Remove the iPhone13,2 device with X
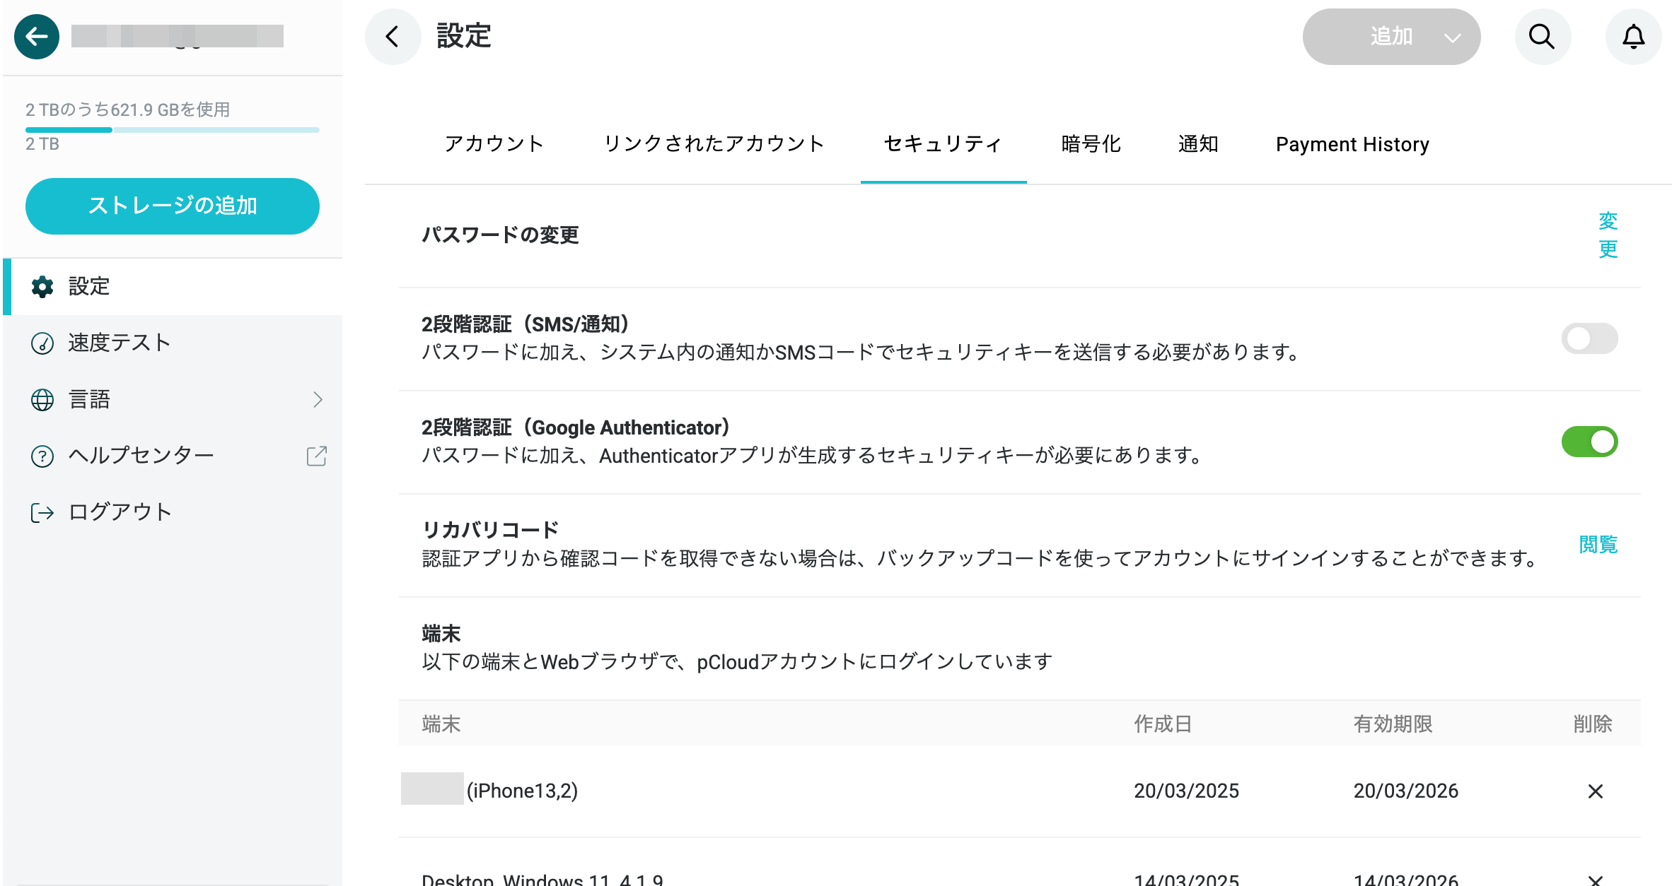Image resolution: width=1672 pixels, height=886 pixels. (x=1596, y=791)
